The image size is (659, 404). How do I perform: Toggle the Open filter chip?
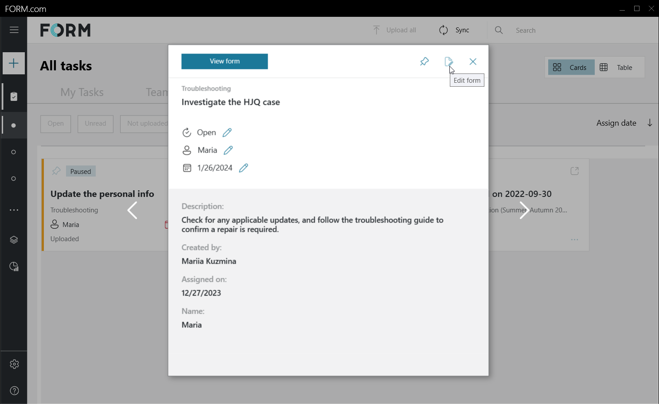(x=56, y=123)
